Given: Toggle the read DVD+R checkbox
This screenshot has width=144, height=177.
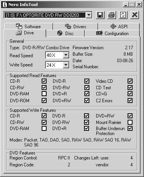Looking at the screenshot, I should click(87, 94).
